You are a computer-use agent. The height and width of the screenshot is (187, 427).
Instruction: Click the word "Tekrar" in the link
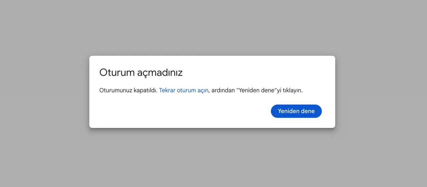click(x=167, y=90)
